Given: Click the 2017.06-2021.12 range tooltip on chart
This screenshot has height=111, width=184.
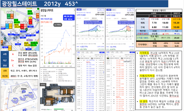Looking at the screenshot, I should click(93, 22).
